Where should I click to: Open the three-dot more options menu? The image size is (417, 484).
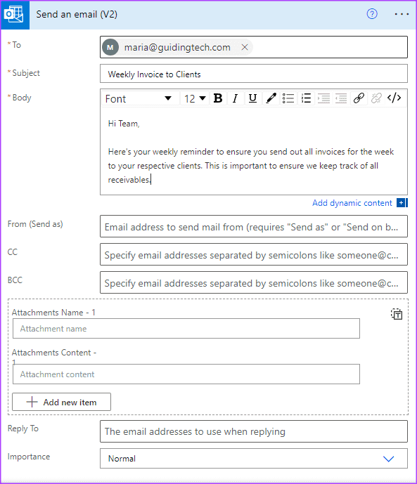pyautogui.click(x=402, y=14)
